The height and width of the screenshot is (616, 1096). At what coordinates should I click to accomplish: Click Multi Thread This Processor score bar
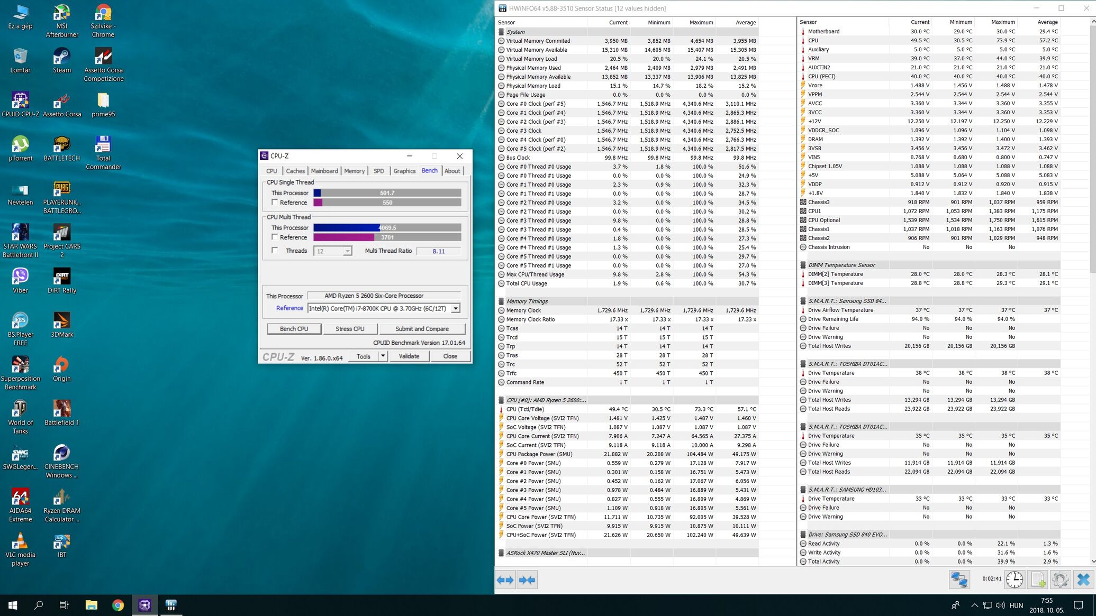387,228
